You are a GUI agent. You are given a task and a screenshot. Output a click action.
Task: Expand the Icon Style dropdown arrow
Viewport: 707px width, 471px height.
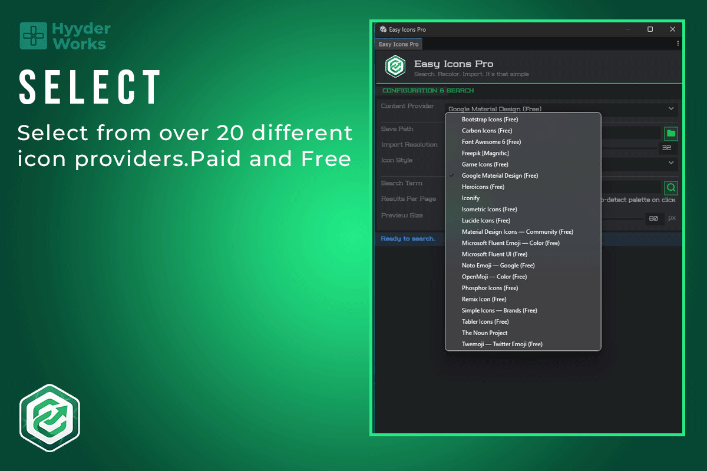[671, 162]
